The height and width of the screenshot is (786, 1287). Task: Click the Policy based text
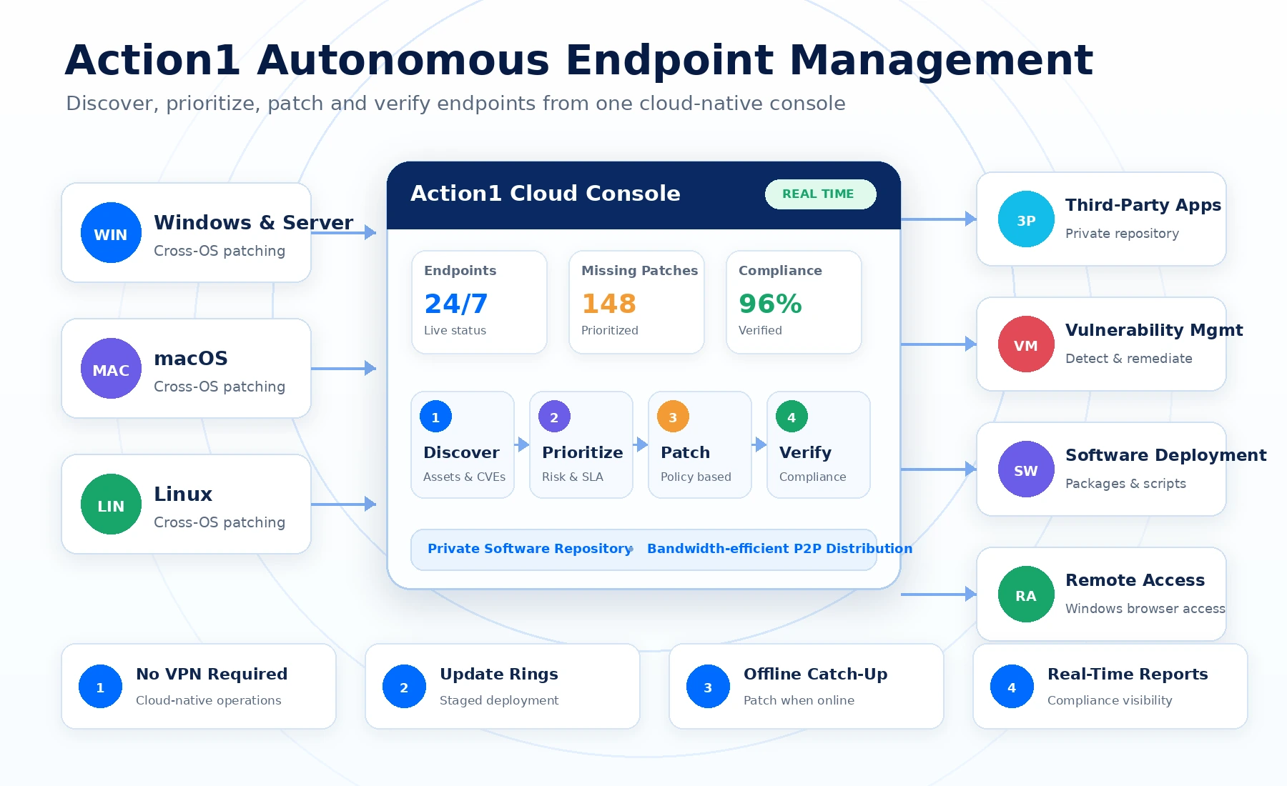(696, 477)
